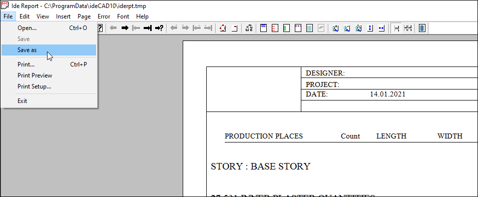The height and width of the screenshot is (197, 478).
Task: Click the STORY : BASE STORY heading
Action: coord(261,166)
